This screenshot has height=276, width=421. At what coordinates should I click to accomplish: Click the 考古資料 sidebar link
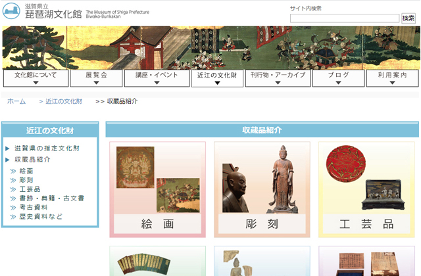tap(34, 207)
